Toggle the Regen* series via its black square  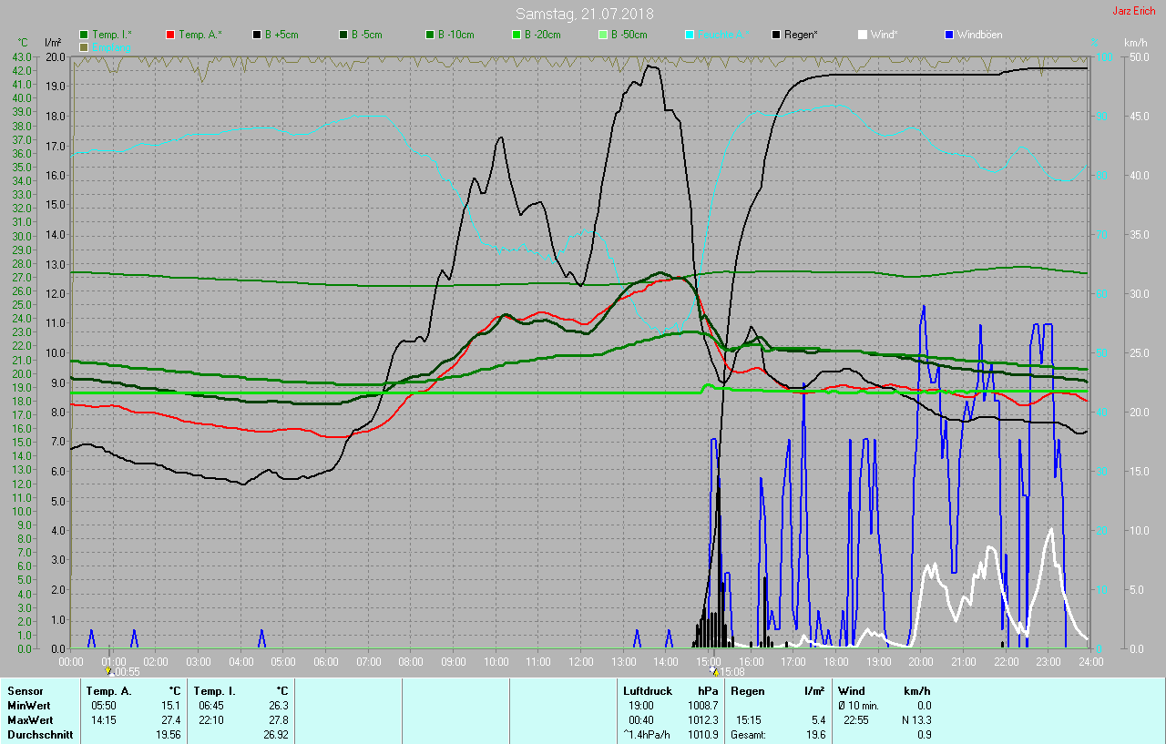tap(776, 35)
